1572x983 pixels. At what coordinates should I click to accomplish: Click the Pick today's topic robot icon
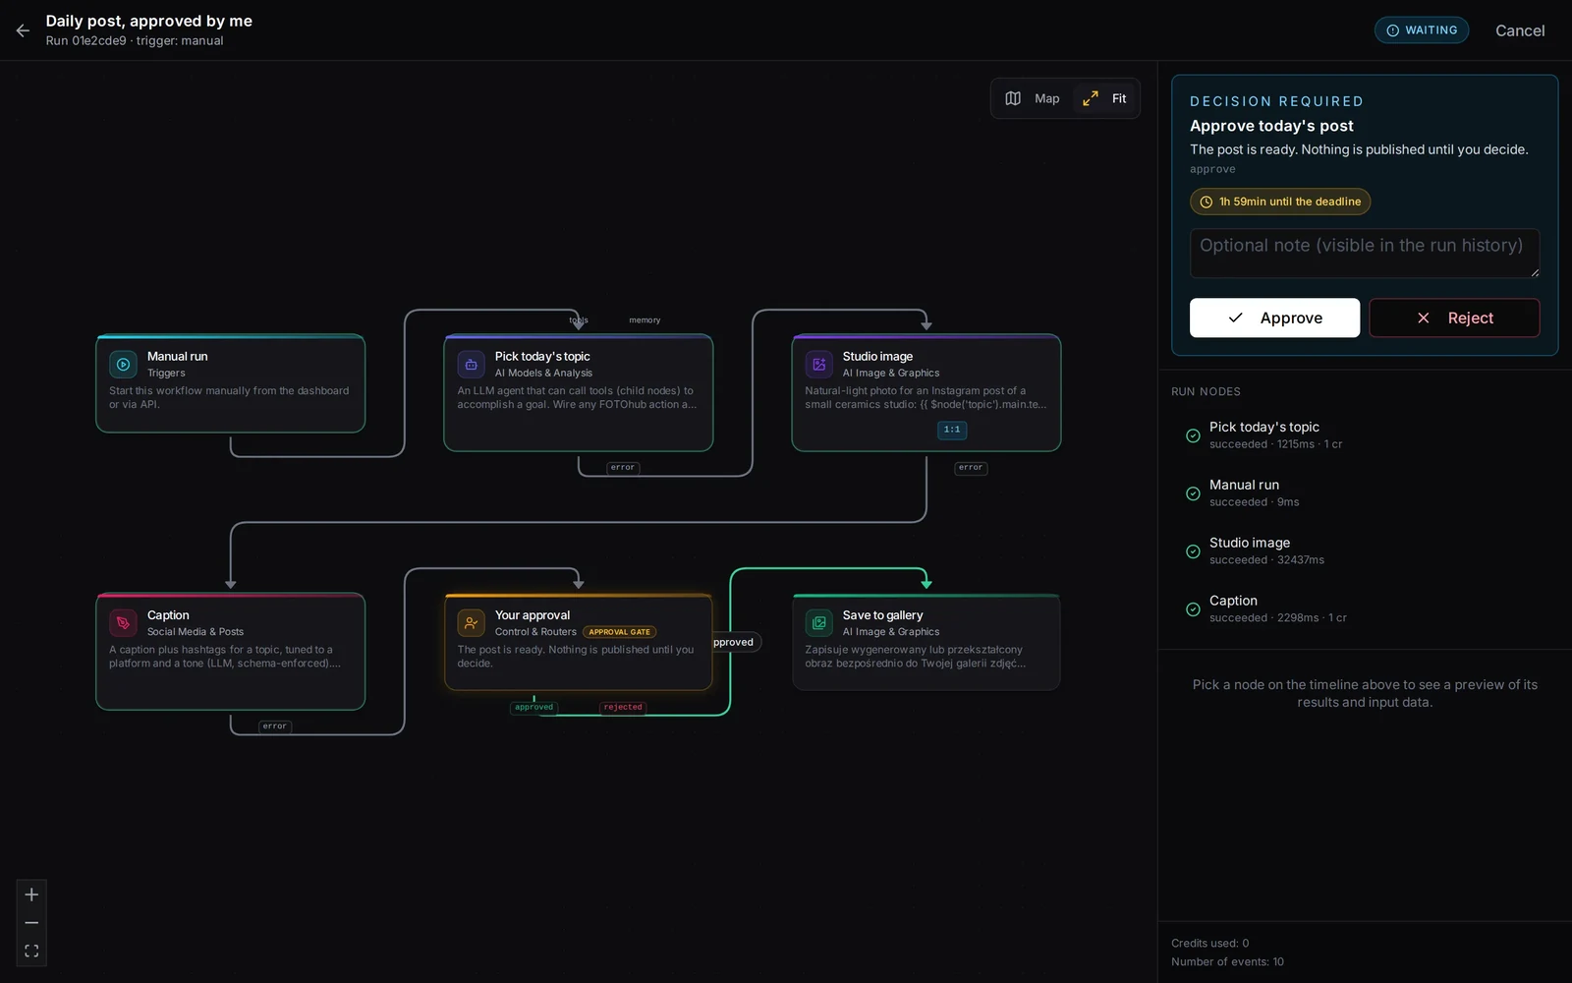tap(471, 365)
